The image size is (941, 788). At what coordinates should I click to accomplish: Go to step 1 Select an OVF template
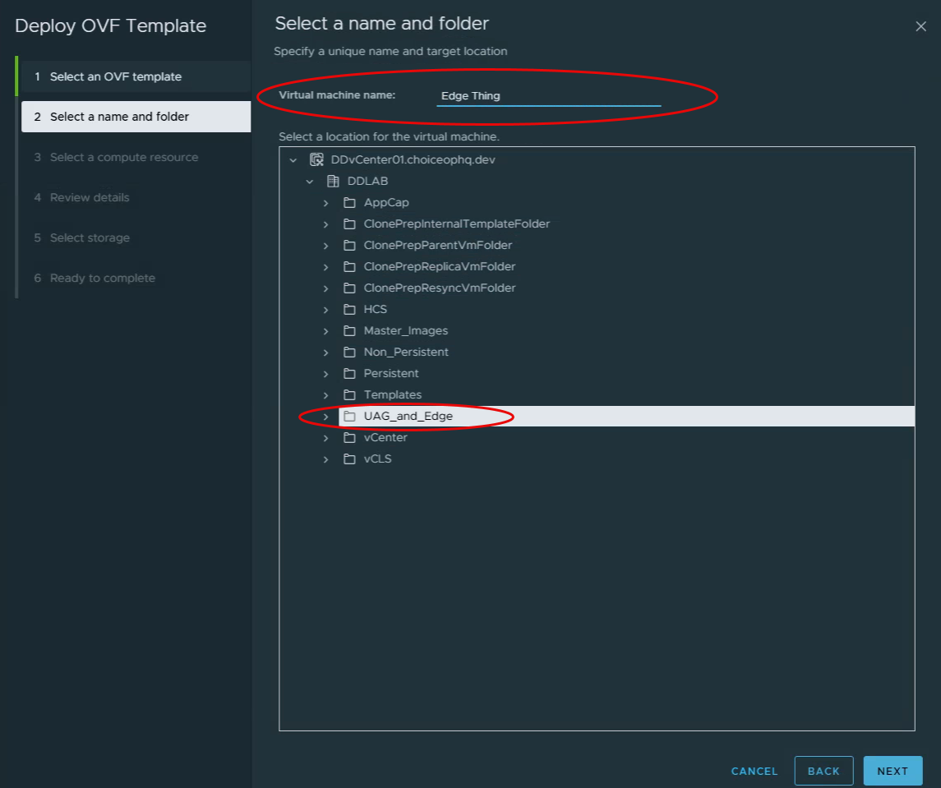[x=115, y=76]
